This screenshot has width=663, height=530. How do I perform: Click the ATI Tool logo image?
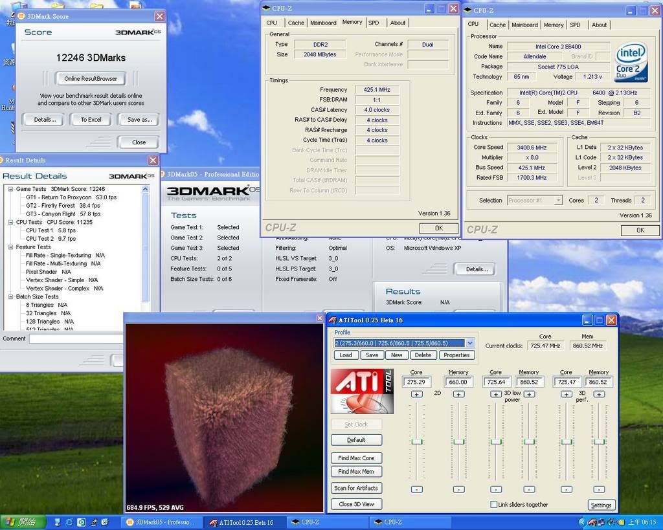pyautogui.click(x=362, y=391)
